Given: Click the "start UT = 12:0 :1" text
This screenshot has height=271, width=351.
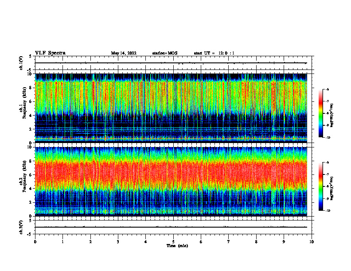Looking at the screenshot, I should point(214,53).
